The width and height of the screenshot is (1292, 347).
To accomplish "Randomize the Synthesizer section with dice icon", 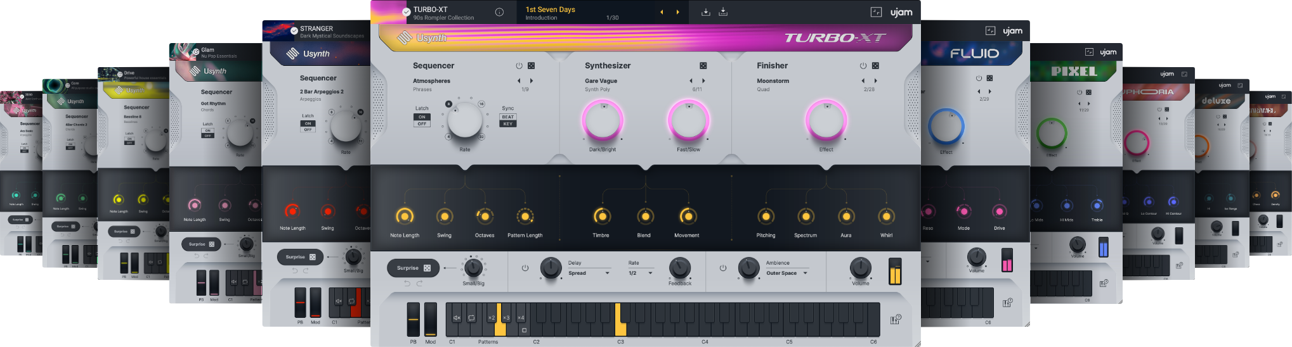I will coord(703,66).
